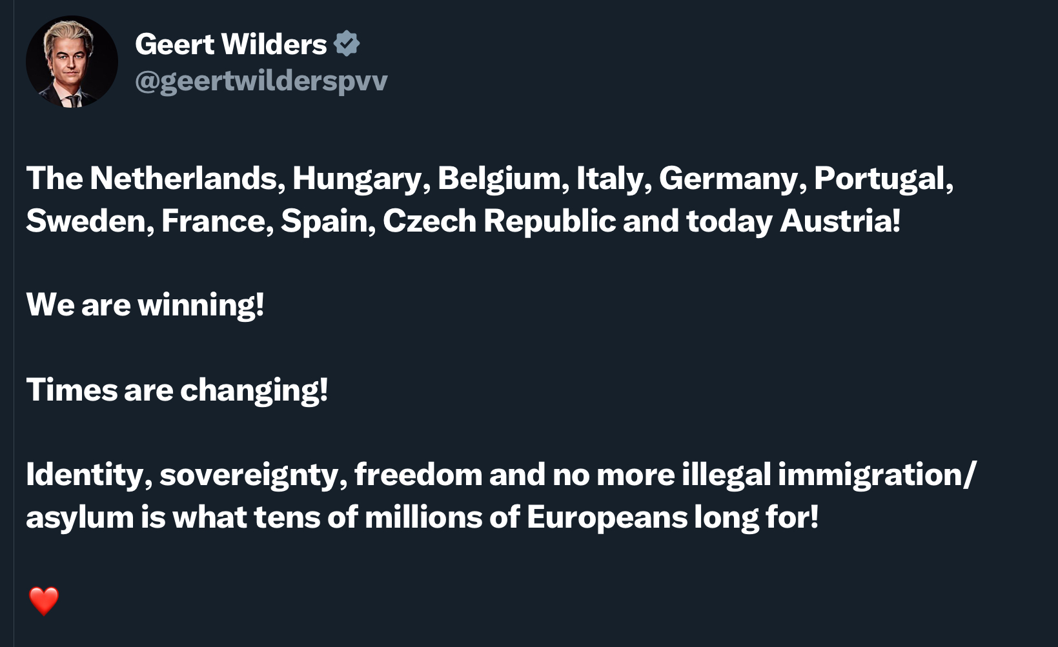Click the word "Netherlands" in the tweet
The image size is (1058, 647).
(x=184, y=178)
